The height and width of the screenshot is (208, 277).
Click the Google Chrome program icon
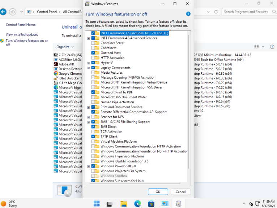coord(56,73)
